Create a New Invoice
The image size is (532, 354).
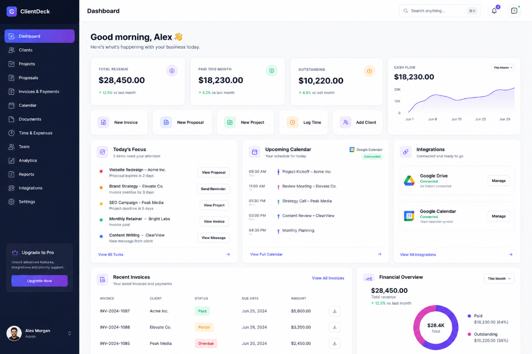coord(119,122)
